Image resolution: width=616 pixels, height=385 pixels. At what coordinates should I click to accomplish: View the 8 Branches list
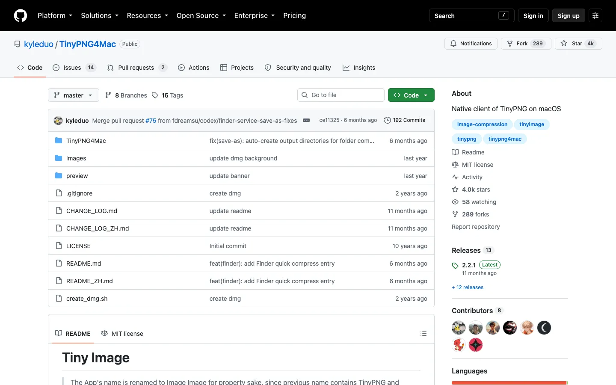point(126,95)
